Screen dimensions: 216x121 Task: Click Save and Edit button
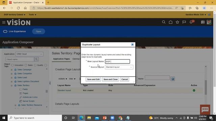pyautogui.click(x=93, y=79)
